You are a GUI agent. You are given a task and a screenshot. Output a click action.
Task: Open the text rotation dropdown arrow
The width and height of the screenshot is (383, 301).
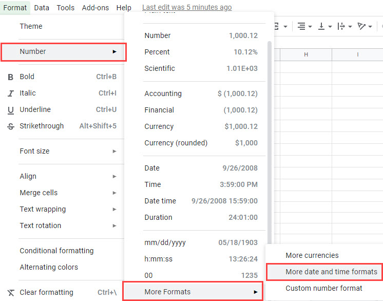pyautogui.click(x=370, y=26)
